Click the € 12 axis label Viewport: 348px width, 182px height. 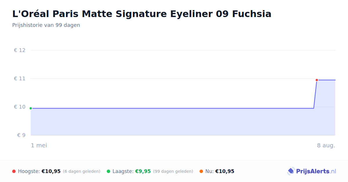(20, 50)
